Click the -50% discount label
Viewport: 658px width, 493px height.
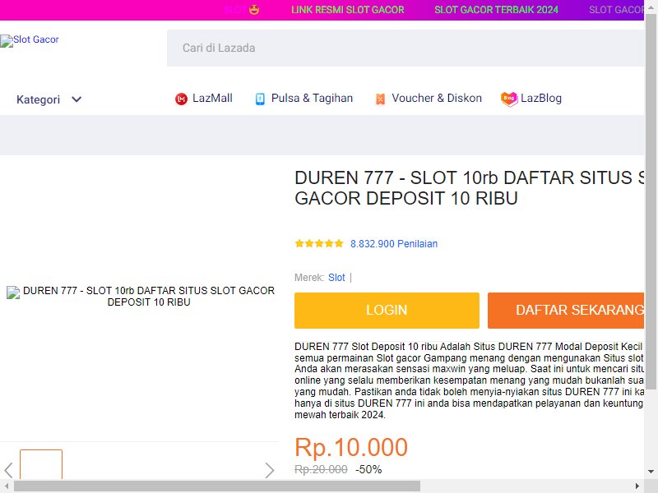(x=368, y=469)
